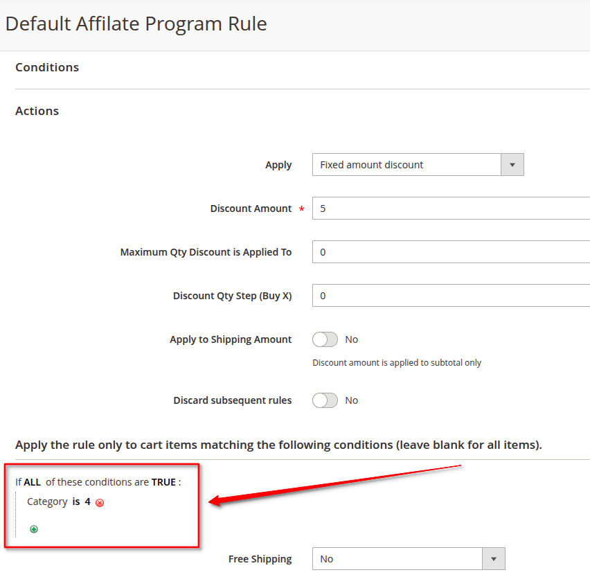This screenshot has height=586, width=590.
Task: Collapse the Actions section heading
Action: coord(37,111)
